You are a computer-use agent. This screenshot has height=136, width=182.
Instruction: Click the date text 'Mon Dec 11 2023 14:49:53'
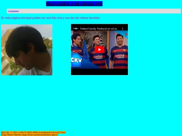(14, 132)
